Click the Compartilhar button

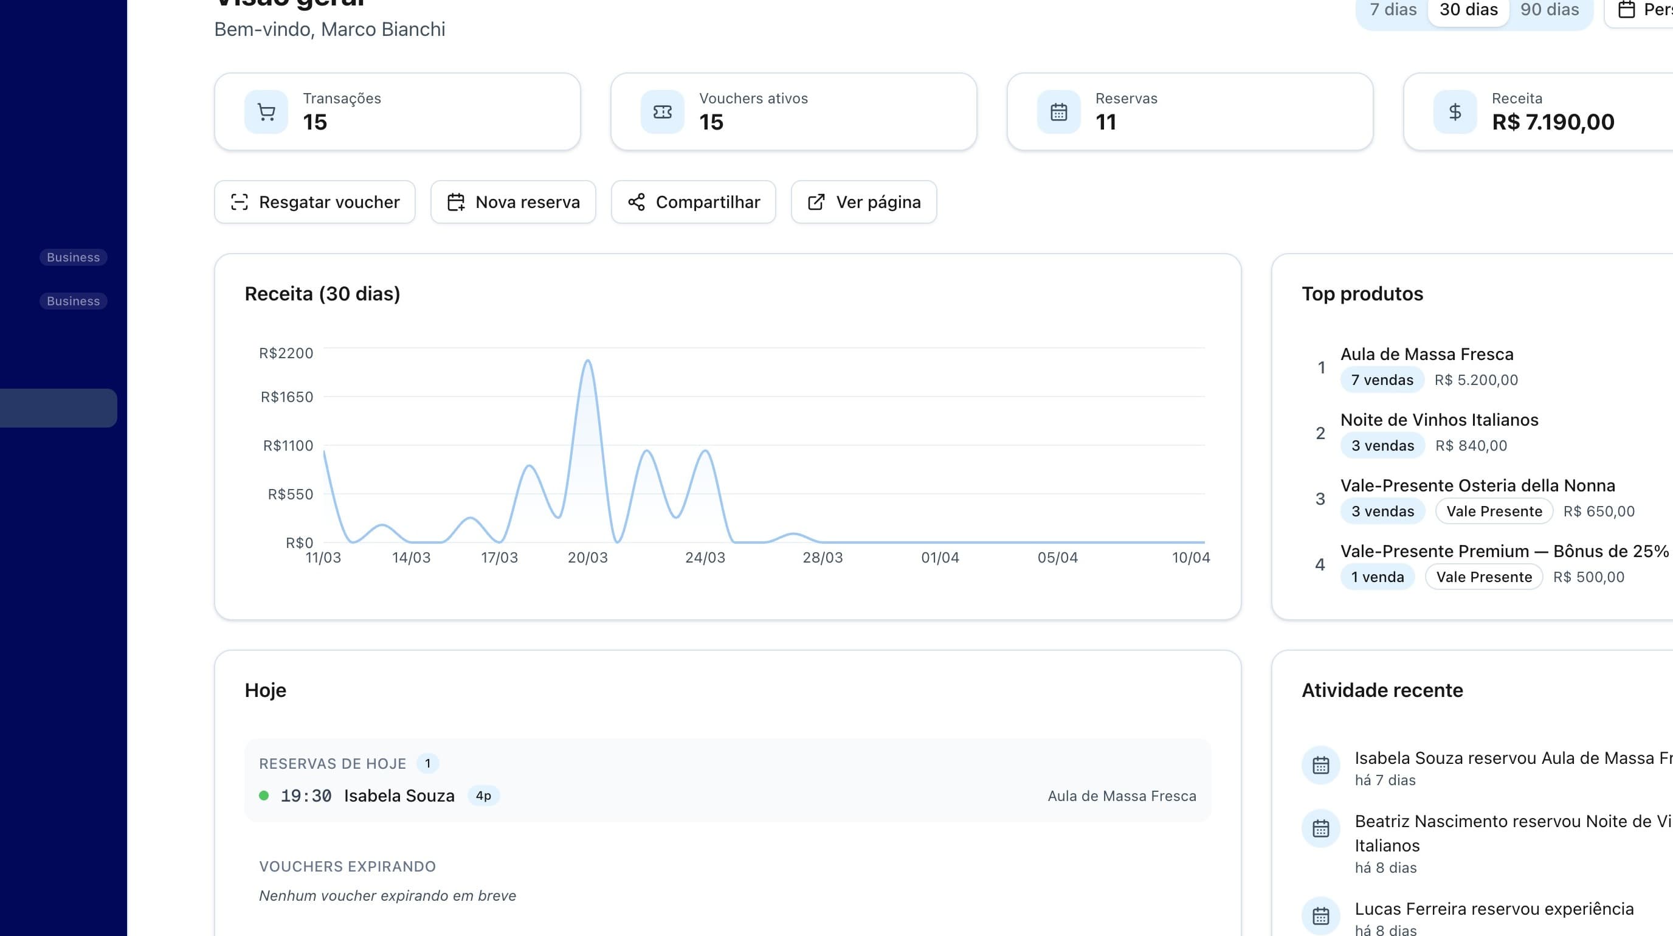(x=694, y=202)
